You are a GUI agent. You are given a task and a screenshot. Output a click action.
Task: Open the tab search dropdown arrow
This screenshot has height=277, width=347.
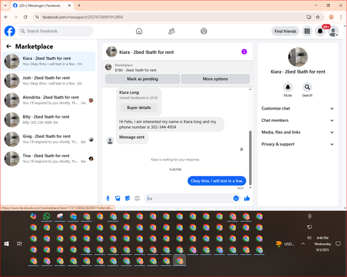point(6,6)
